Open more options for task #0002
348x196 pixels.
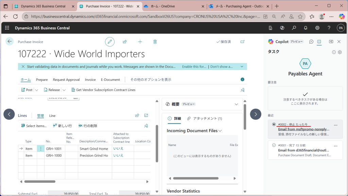[335, 125]
